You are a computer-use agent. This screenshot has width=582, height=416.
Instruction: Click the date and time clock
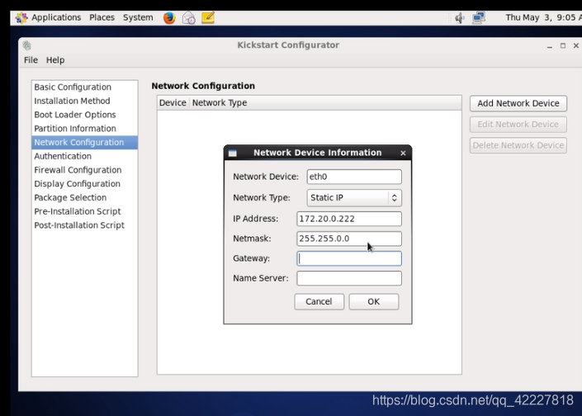click(542, 17)
